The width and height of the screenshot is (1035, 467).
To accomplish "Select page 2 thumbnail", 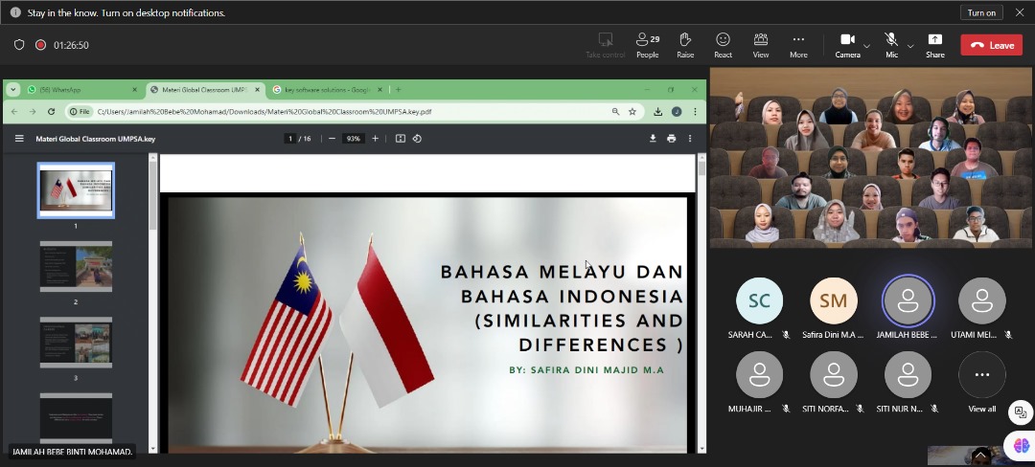I will [76, 266].
